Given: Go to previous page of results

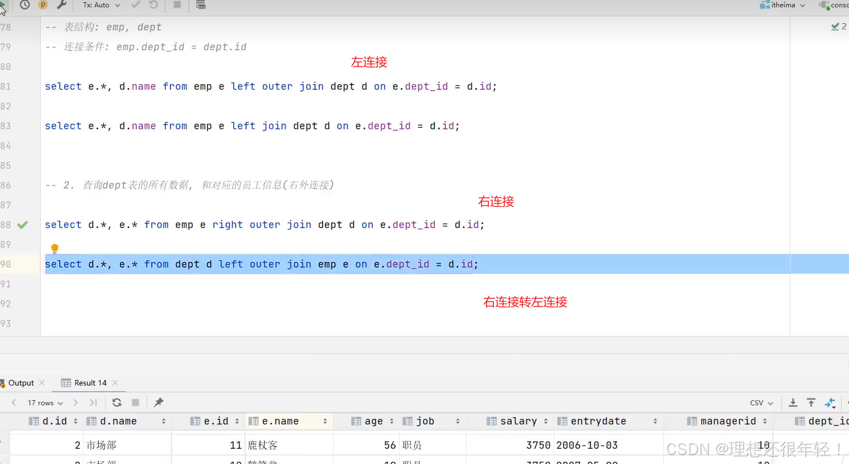Looking at the screenshot, I should (14, 402).
